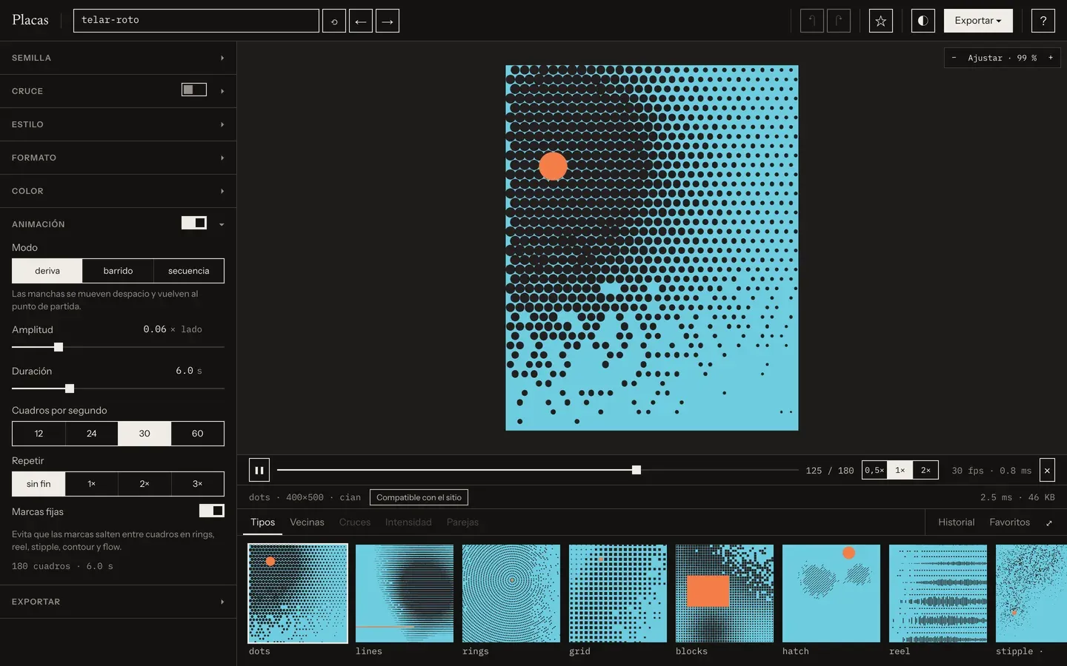
Task: Click the telar-roto seed input field
Action: click(196, 21)
